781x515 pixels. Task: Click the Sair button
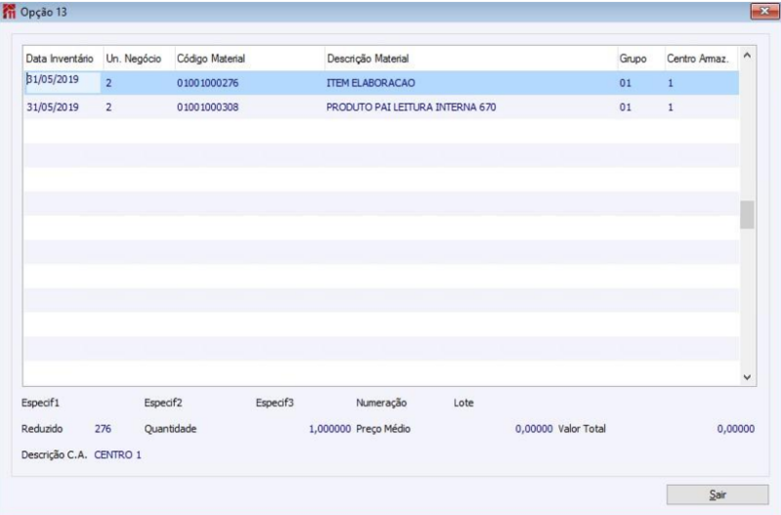(718, 494)
